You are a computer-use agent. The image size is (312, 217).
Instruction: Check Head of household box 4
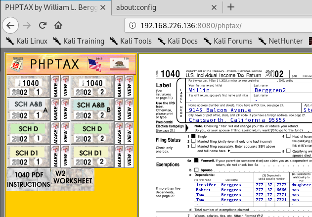tap(288, 136)
